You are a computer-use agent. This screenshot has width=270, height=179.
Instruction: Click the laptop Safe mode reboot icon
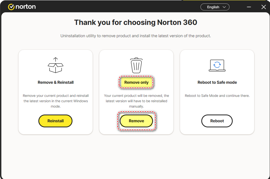pos(217,66)
